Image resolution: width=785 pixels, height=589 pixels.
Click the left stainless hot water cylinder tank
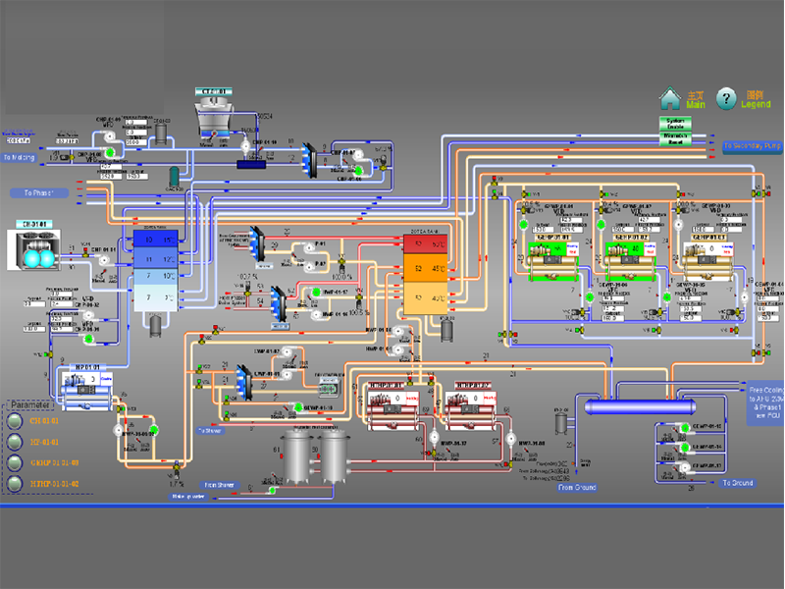[297, 455]
